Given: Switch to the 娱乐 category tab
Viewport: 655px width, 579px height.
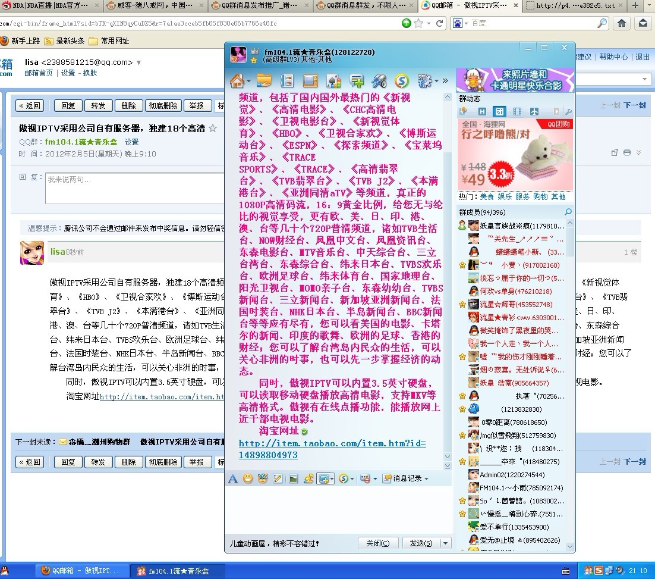Looking at the screenshot, I should click(505, 197).
